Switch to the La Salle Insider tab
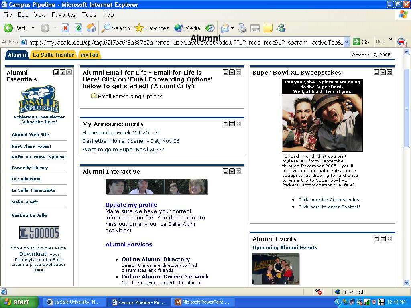The image size is (411, 308). pos(53,55)
